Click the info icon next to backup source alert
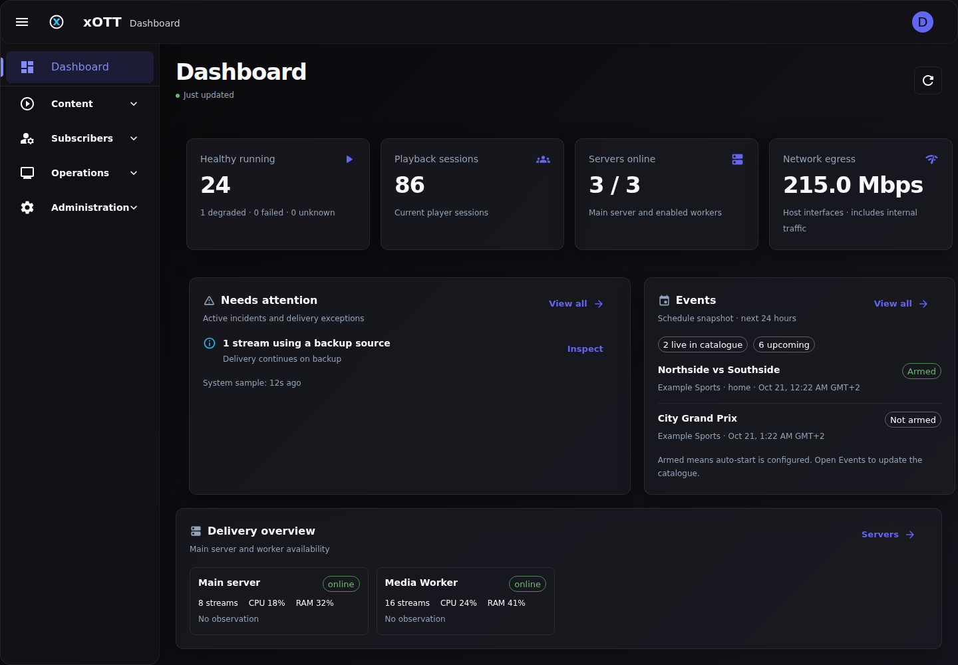This screenshot has height=665, width=958. (x=210, y=343)
